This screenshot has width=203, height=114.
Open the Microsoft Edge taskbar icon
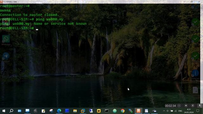tap(59, 111)
